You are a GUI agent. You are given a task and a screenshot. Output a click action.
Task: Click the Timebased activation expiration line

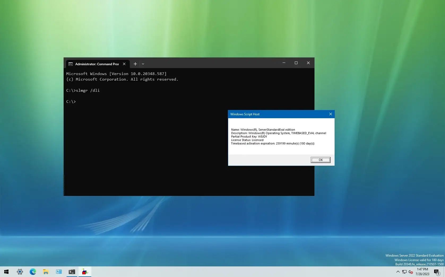tap(273, 143)
